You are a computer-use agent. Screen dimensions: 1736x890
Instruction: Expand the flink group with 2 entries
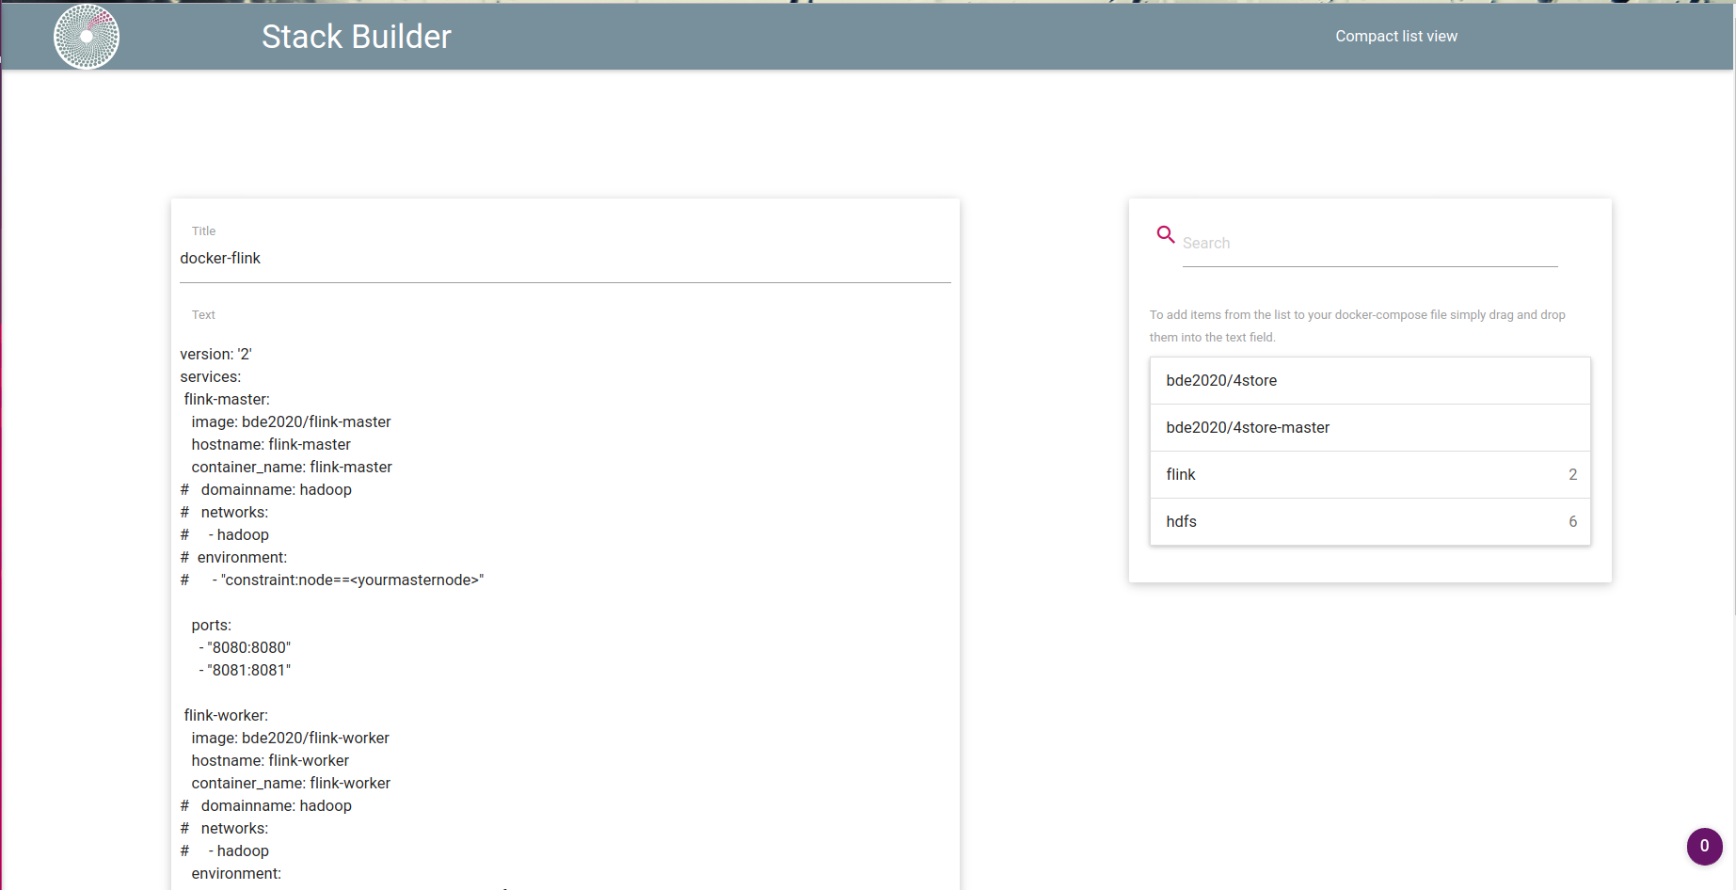[x=1369, y=474]
